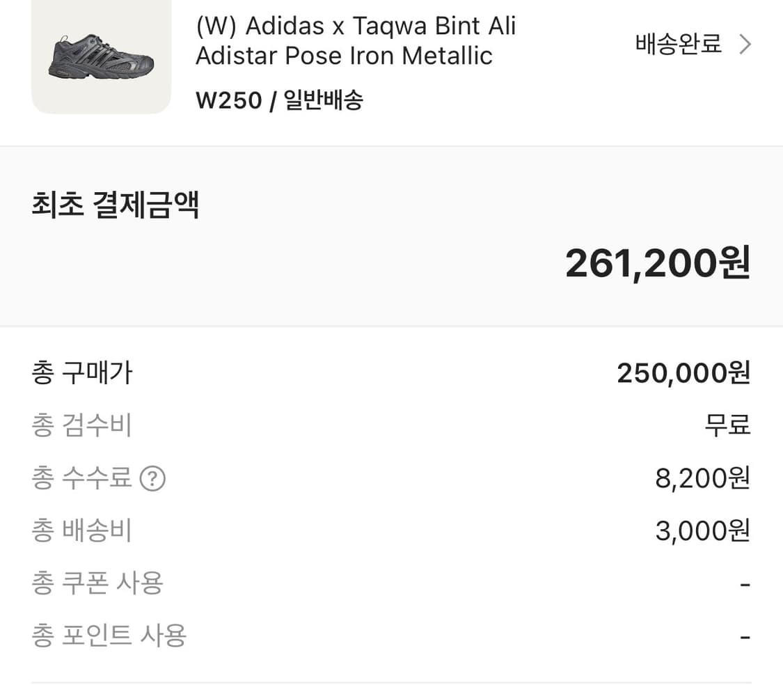
Task: Click the 261,200원 total payment amount
Action: click(x=658, y=263)
